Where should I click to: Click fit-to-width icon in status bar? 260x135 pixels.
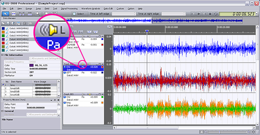point(201,132)
